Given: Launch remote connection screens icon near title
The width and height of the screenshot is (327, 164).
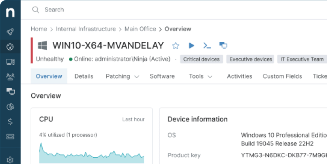Looking at the screenshot, I should pos(223,45).
